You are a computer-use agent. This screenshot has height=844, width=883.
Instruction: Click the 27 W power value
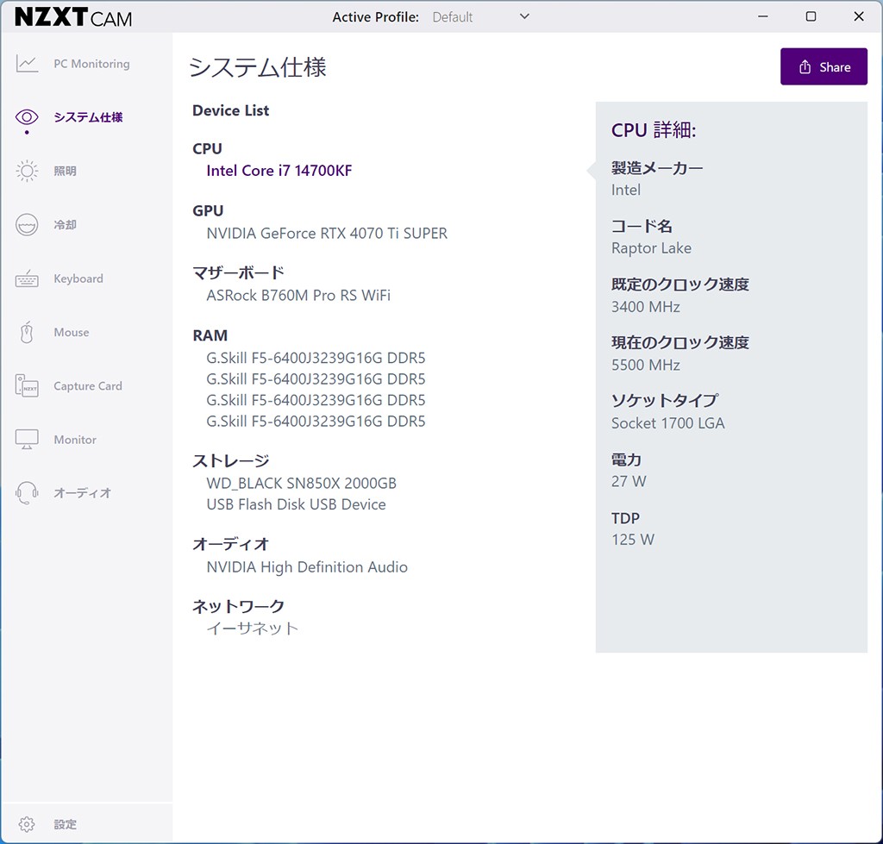click(x=629, y=481)
